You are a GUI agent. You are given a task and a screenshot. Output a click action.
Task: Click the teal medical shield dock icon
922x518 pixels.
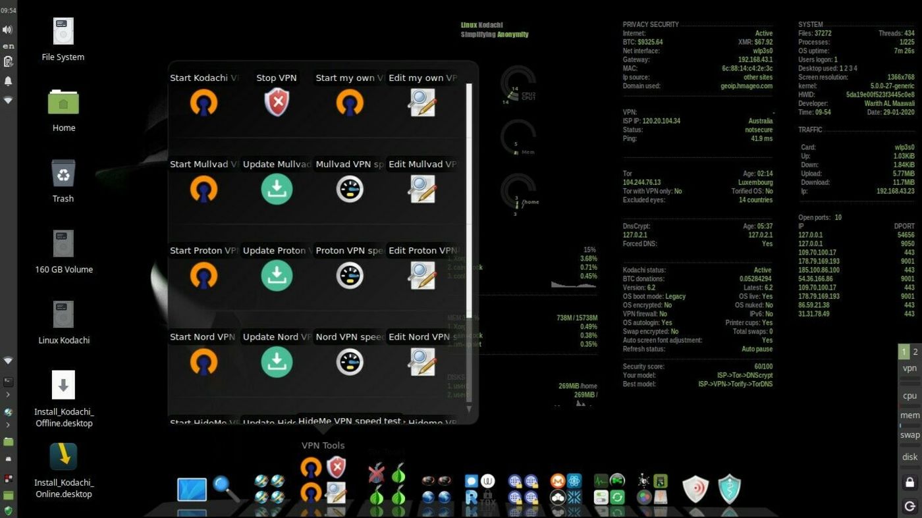[730, 490]
